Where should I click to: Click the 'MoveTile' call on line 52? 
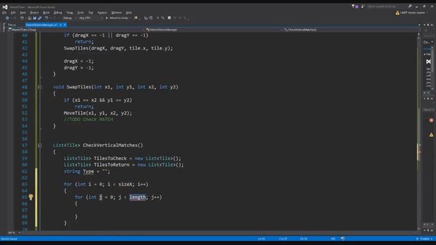point(74,113)
